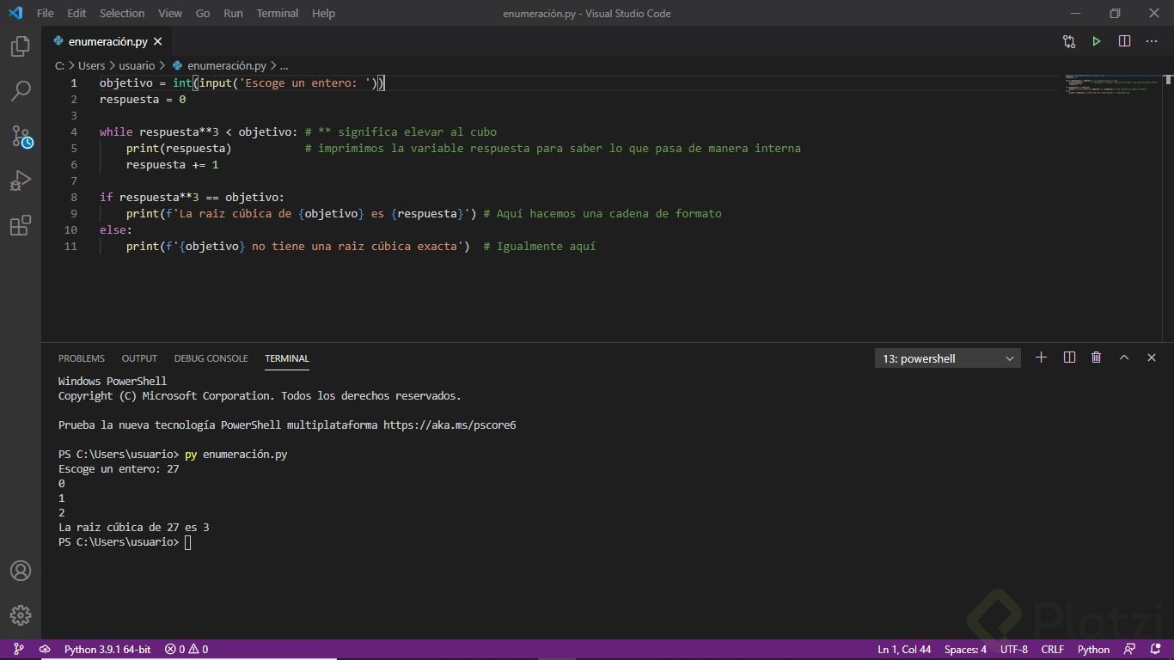Open the Help menu

323,13
